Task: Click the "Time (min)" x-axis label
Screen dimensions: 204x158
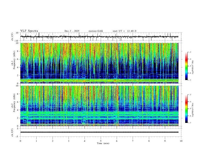Action: point(103,143)
